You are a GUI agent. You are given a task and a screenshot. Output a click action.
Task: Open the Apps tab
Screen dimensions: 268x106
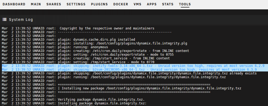152,4
